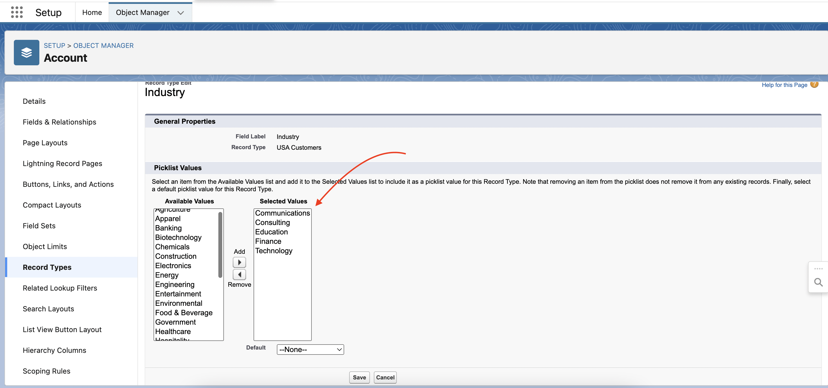Click the Help question mark icon
Image resolution: width=828 pixels, height=388 pixels.
814,84
